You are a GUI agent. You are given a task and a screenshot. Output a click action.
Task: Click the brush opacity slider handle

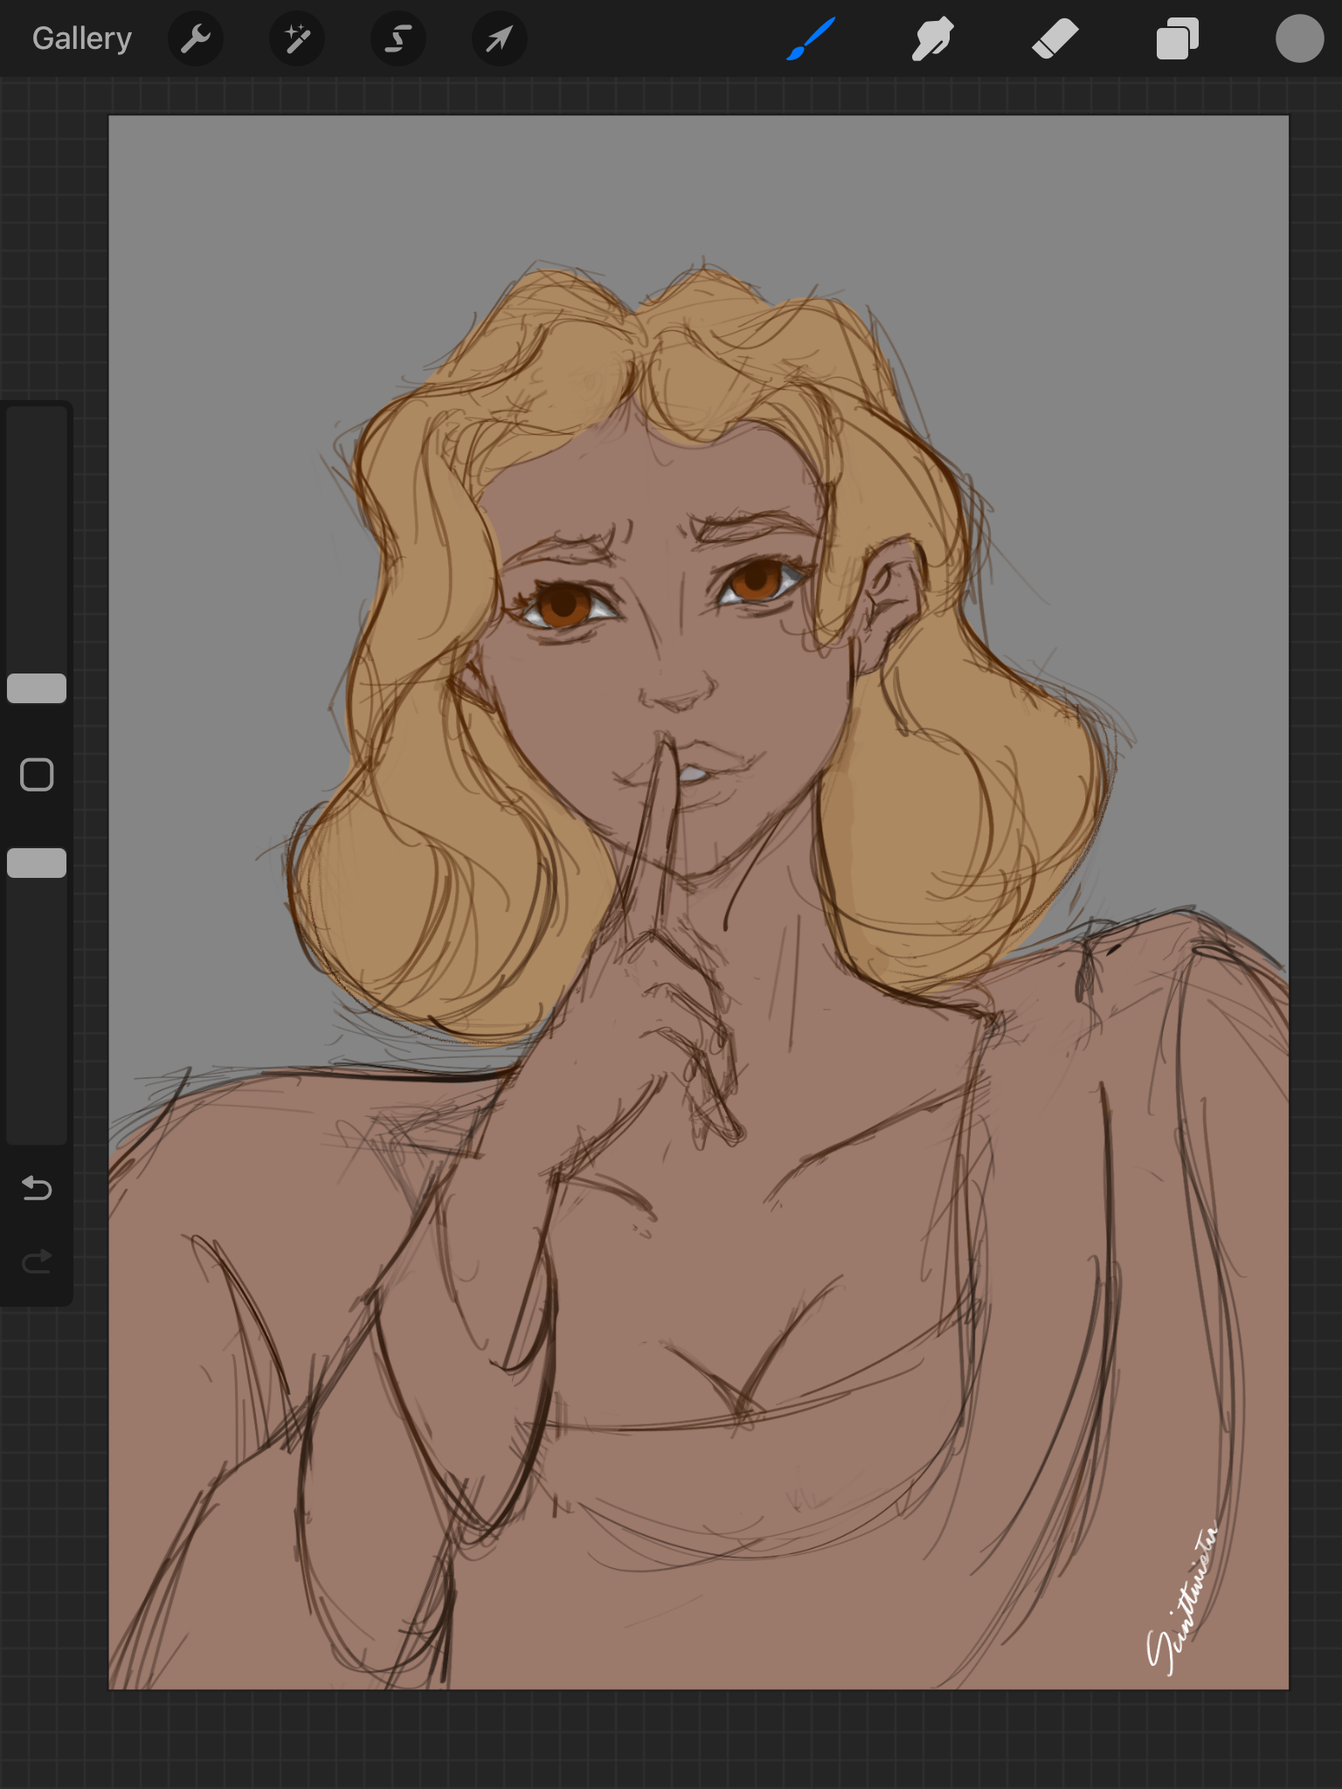pyautogui.click(x=37, y=863)
